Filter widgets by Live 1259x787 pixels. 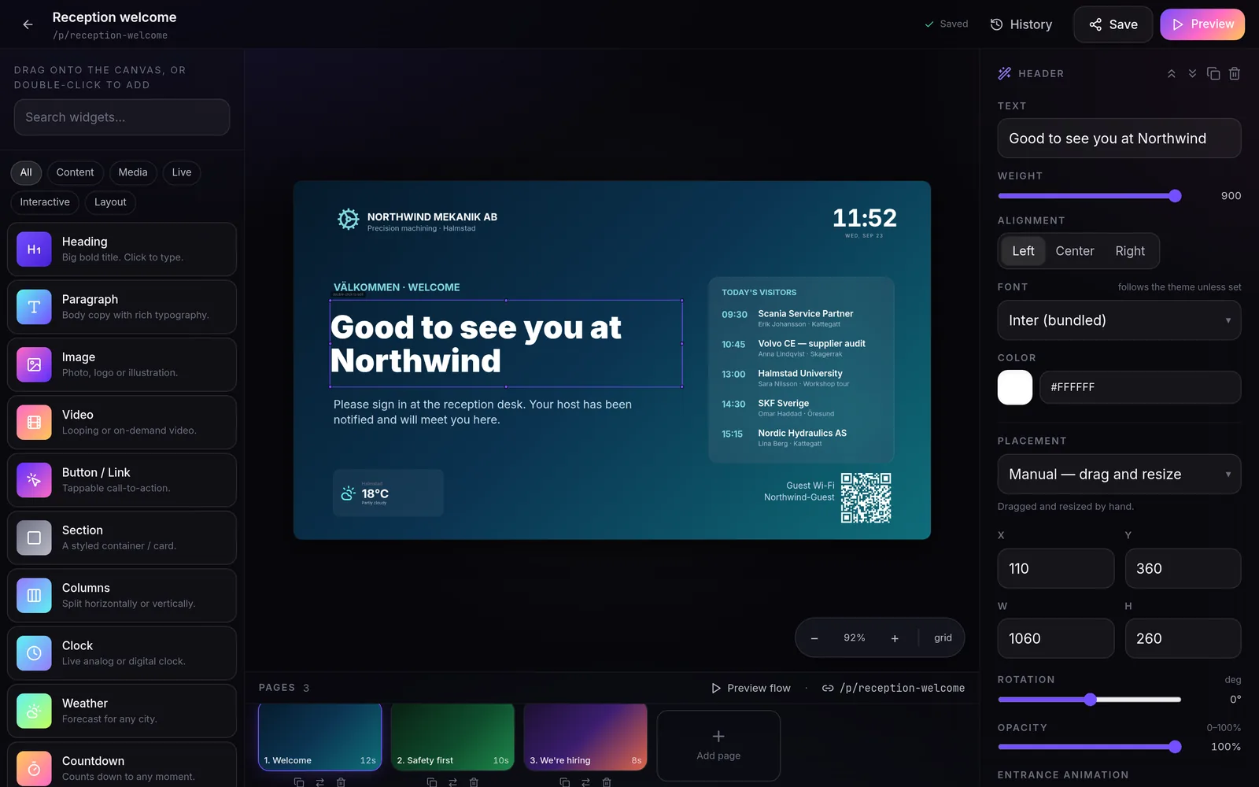[x=182, y=172]
